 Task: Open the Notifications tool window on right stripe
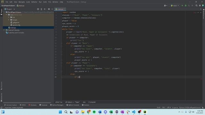tap(204, 14)
